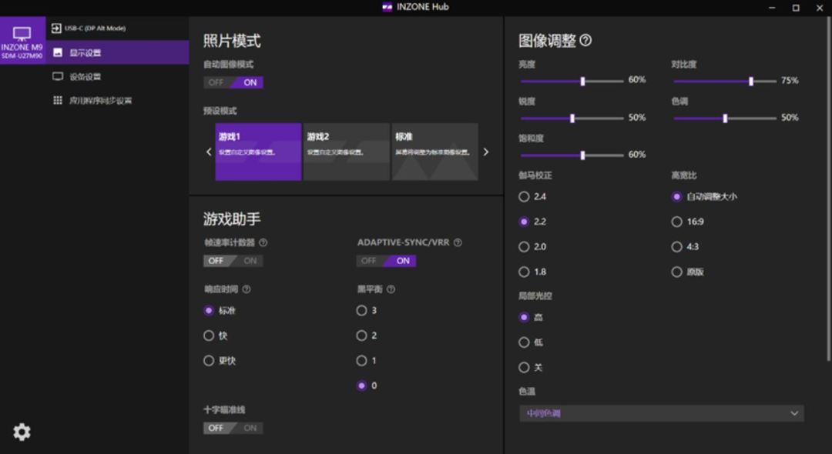832x454 pixels.
Task: Toggle the 帧速率计数器 switch
Action: [233, 261]
